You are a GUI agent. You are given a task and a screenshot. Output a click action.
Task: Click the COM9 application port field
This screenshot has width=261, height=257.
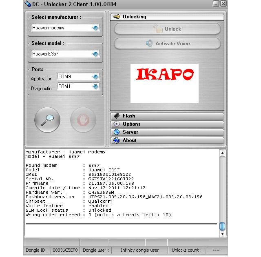point(78,77)
